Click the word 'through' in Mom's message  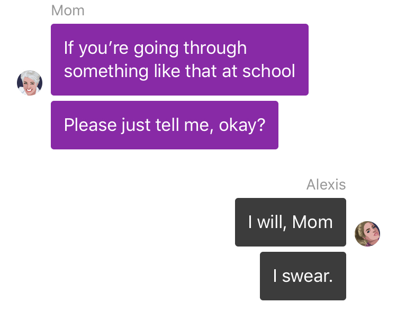coord(215,49)
